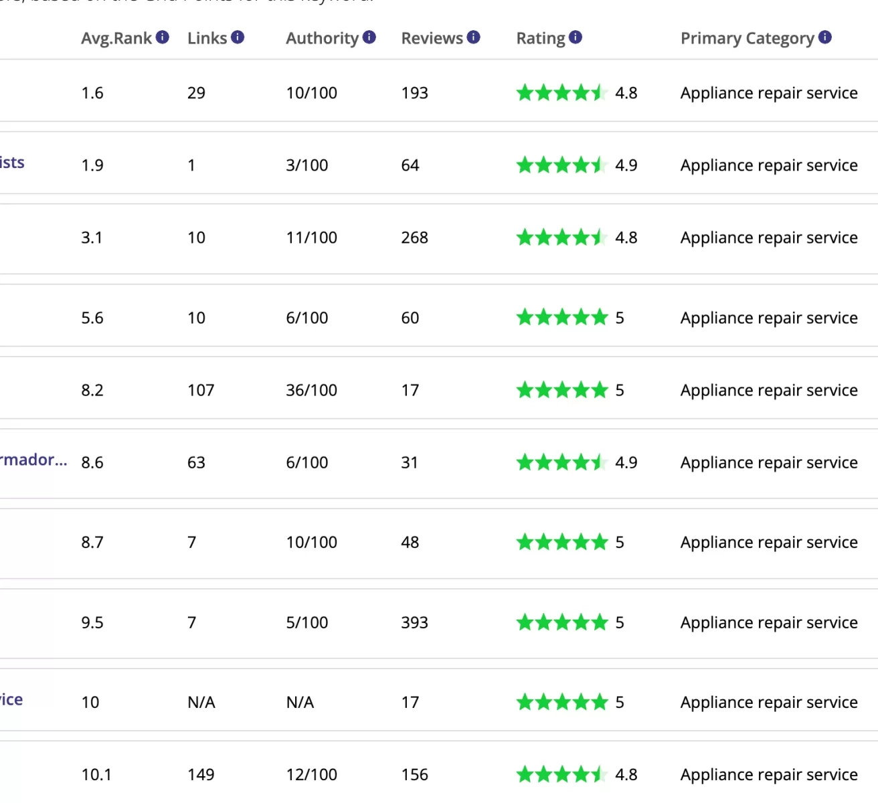Click the info icon beside Avg.Rank
The image size is (878, 803).
click(163, 37)
